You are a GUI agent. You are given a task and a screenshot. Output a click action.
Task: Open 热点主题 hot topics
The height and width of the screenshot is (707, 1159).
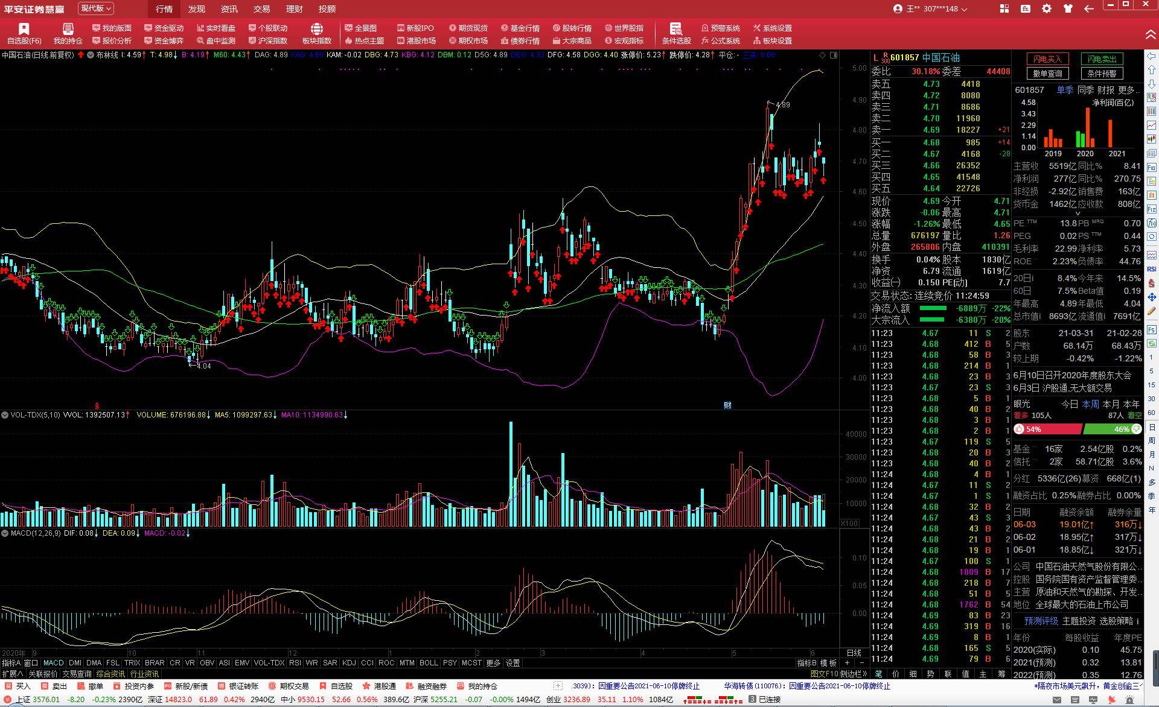[364, 41]
